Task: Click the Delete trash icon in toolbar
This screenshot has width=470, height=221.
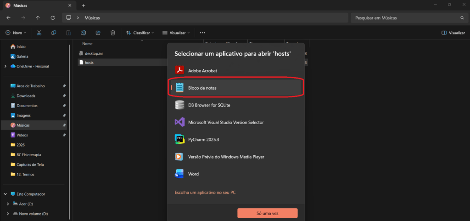Action: point(113,33)
